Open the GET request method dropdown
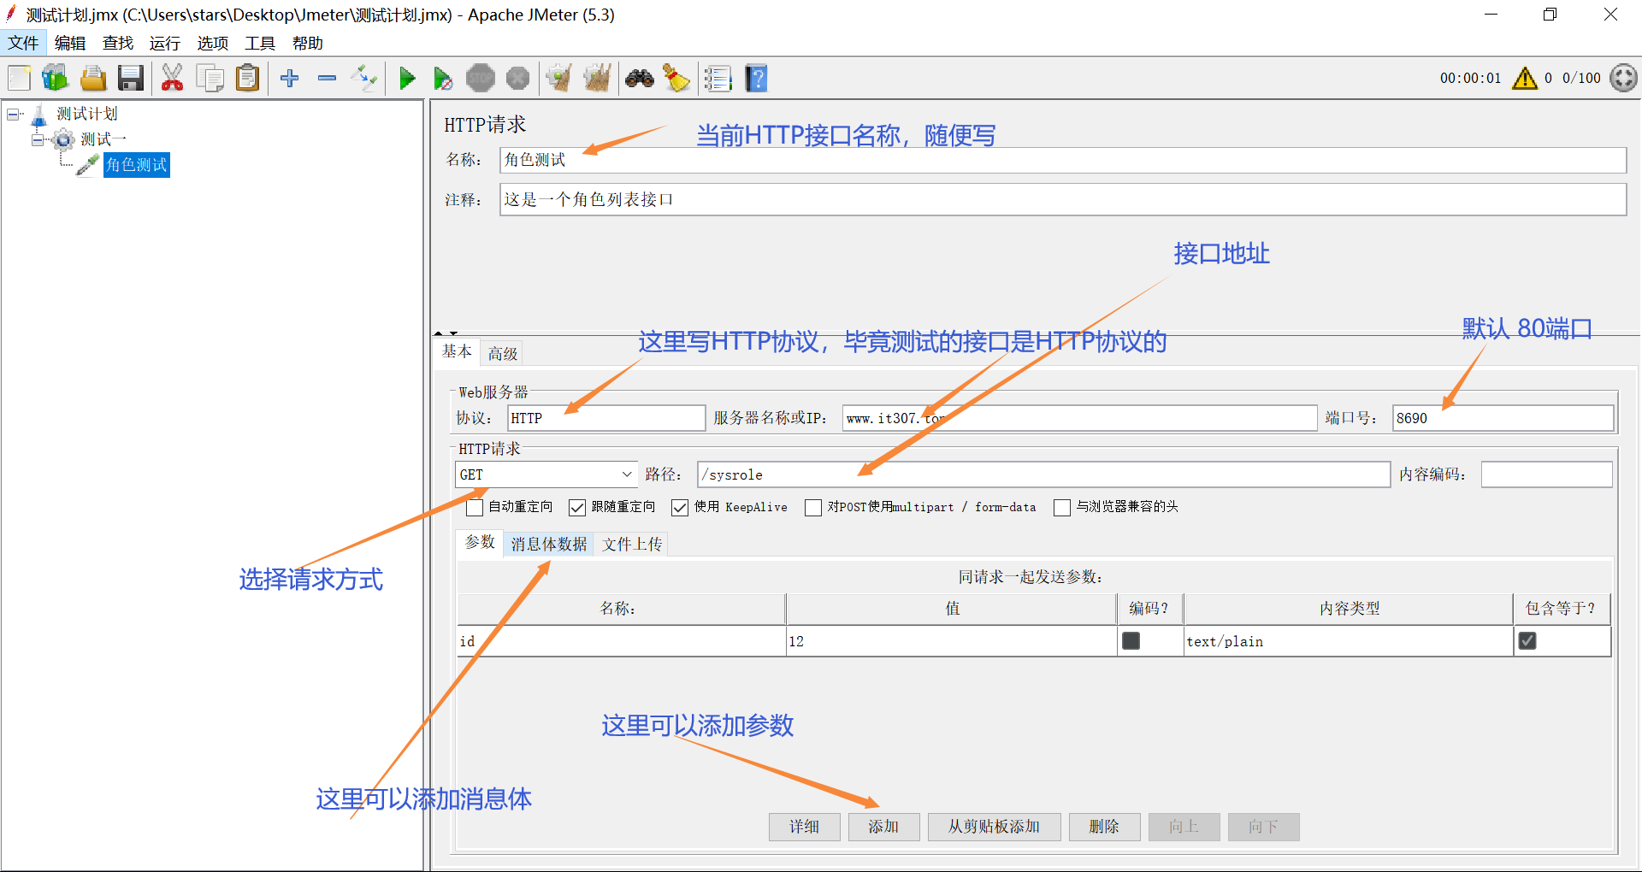Viewport: 1642px width, 872px height. 627,474
